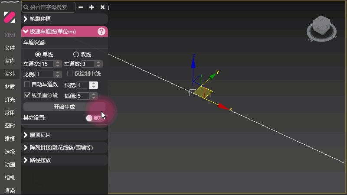Check the 自动车道数 checkbox
This screenshot has width=347, height=195.
pyautogui.click(x=27, y=84)
